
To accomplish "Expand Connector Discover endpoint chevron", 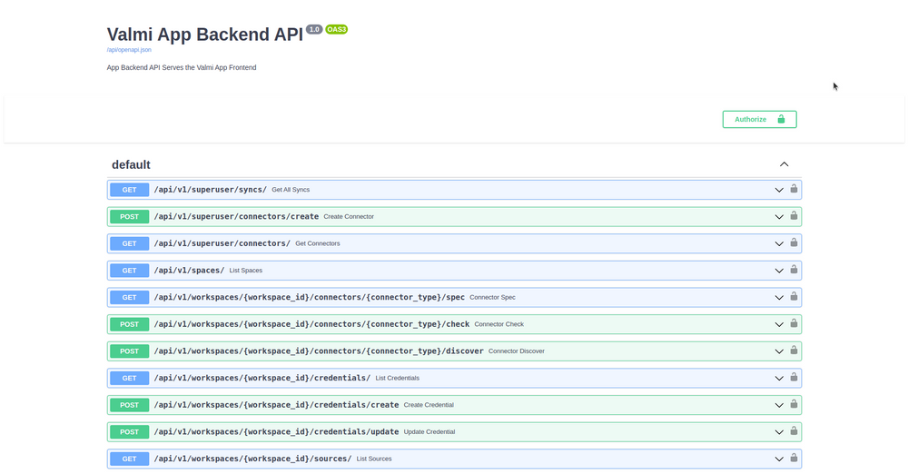I will 779,351.
